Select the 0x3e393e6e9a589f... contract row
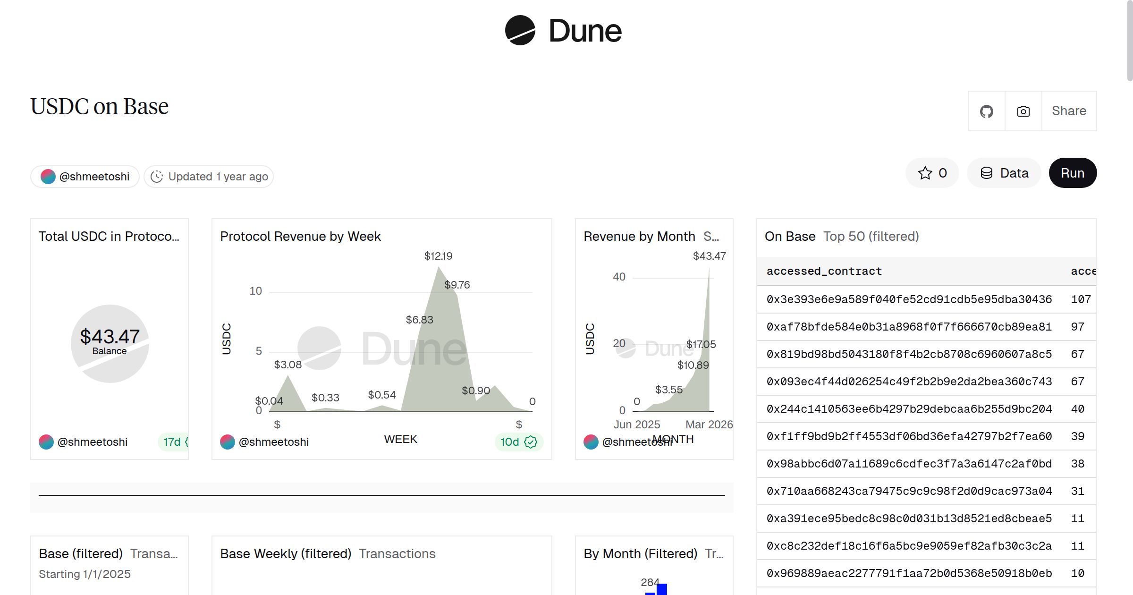1133x595 pixels. point(909,299)
